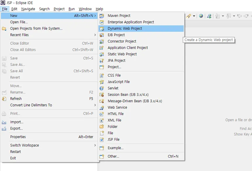Select the disabled Save All entry

49,71
